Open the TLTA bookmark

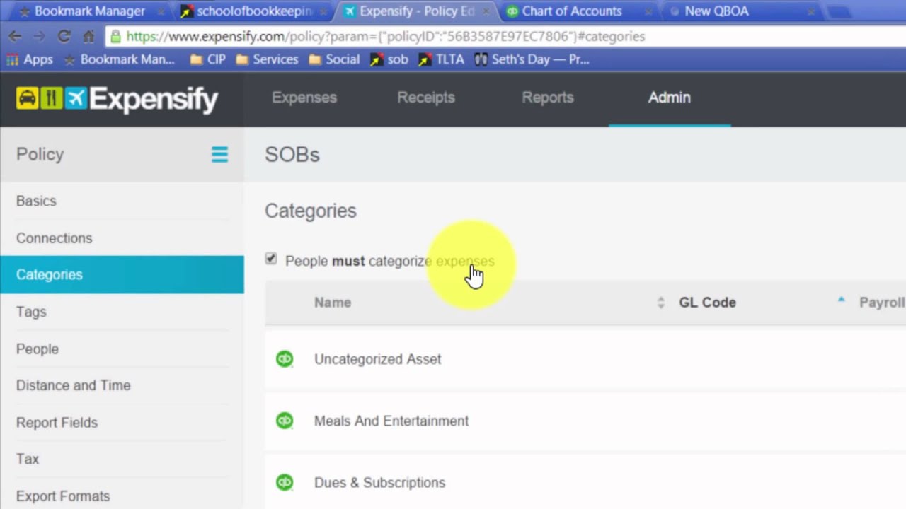click(441, 59)
